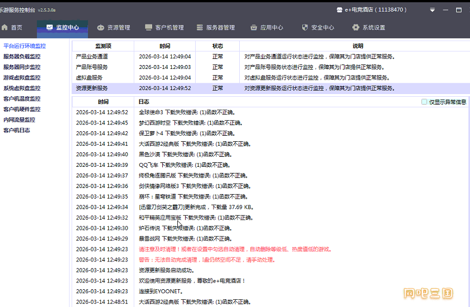The width and height of the screenshot is (470, 307).
Task: Open 客户机硬件监控 in sidebar
Action: [x=22, y=109]
